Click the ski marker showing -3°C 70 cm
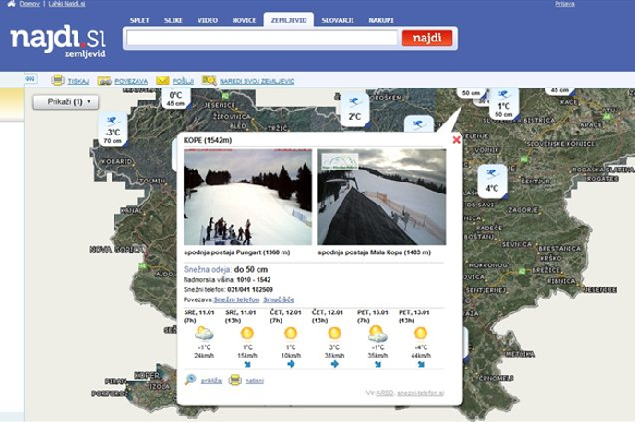635x422 pixels. [x=113, y=129]
